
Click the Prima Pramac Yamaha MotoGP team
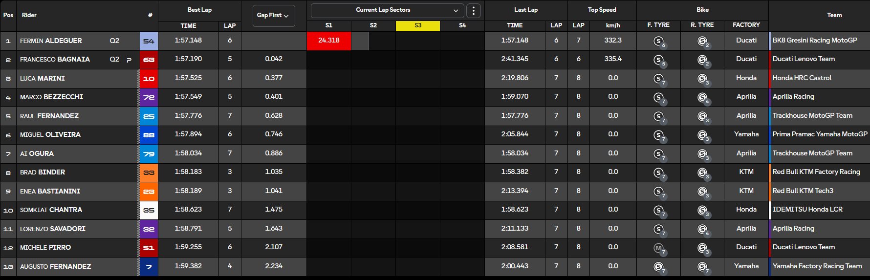click(x=820, y=134)
